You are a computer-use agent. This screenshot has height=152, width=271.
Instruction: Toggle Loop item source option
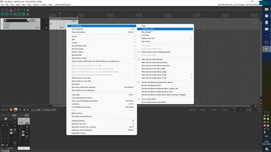click(165, 29)
